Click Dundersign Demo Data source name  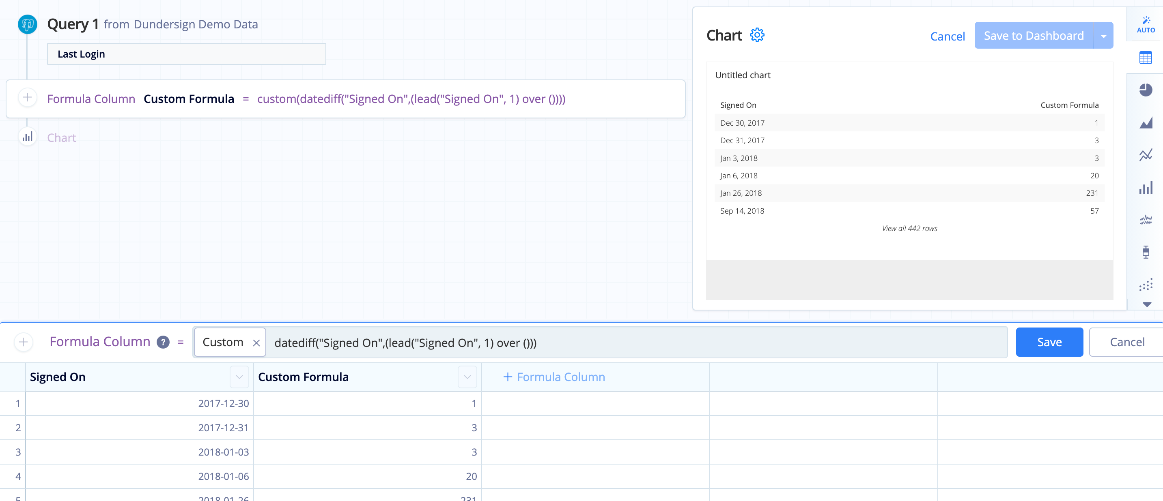click(x=196, y=24)
